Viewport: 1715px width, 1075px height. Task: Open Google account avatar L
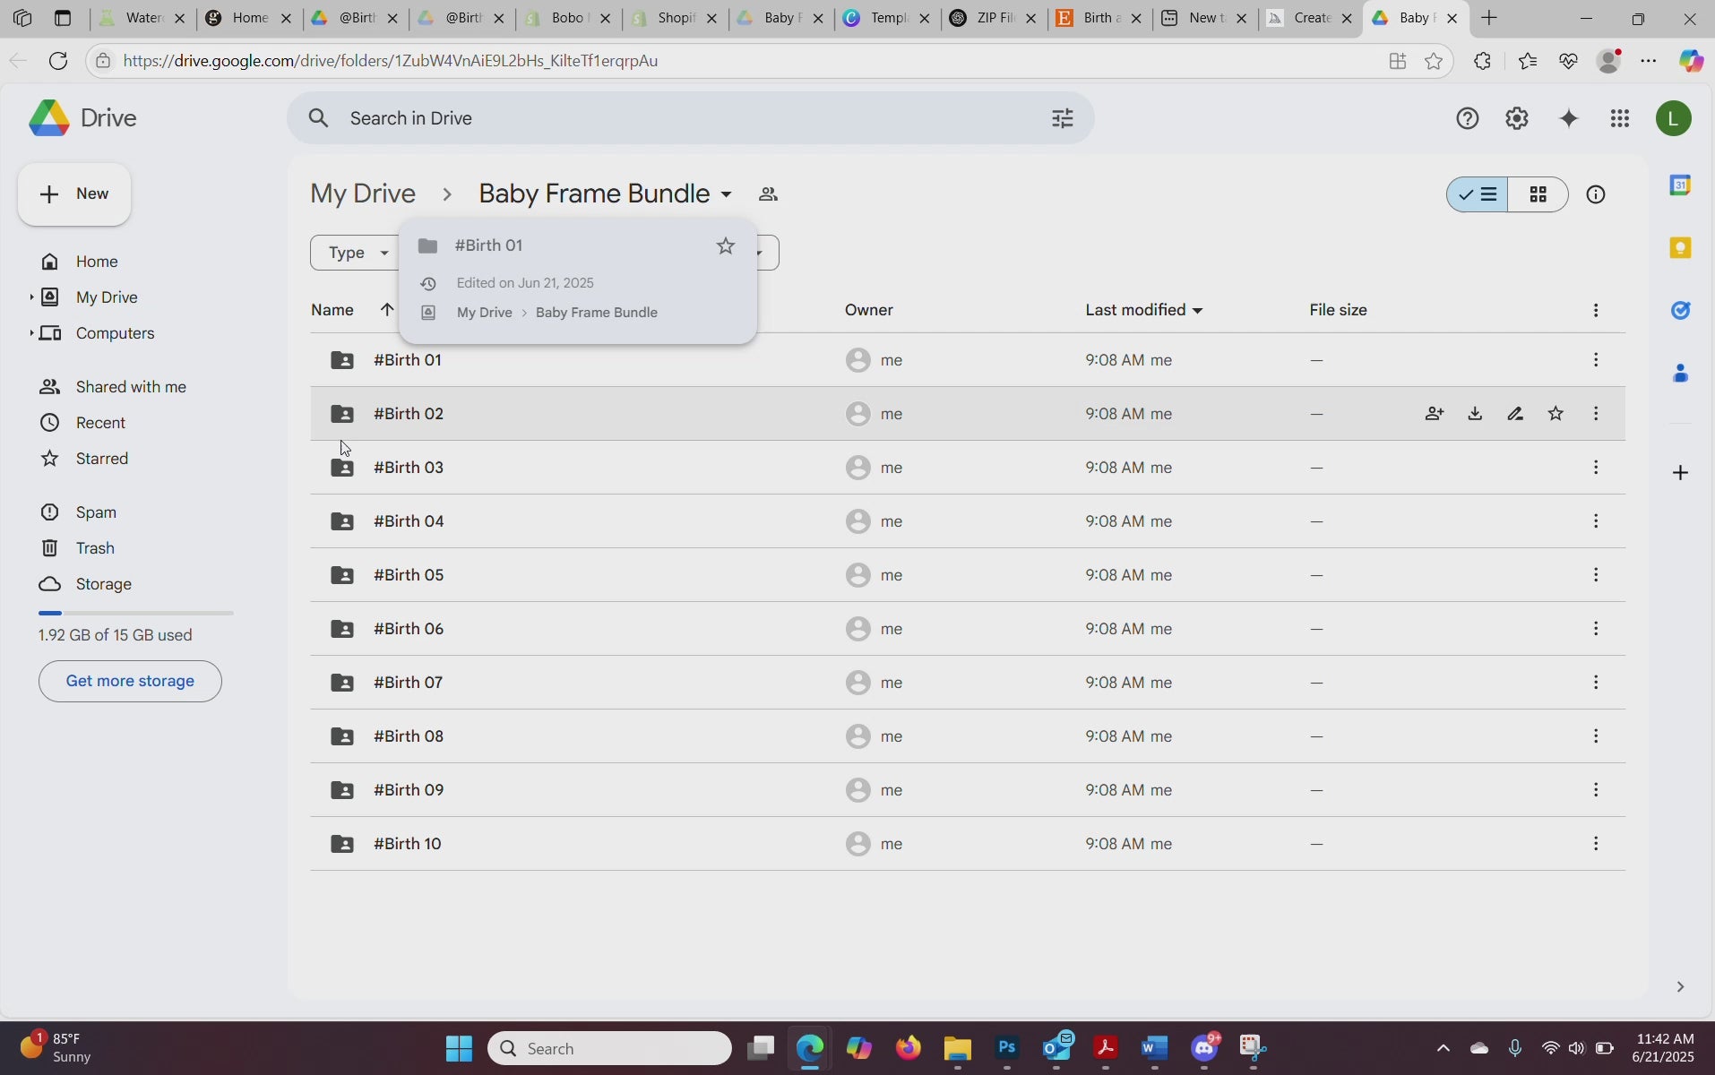coord(1673,118)
